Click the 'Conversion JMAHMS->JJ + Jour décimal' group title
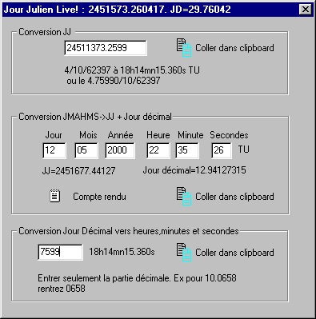Screen dimensions: 316x319 point(95,117)
